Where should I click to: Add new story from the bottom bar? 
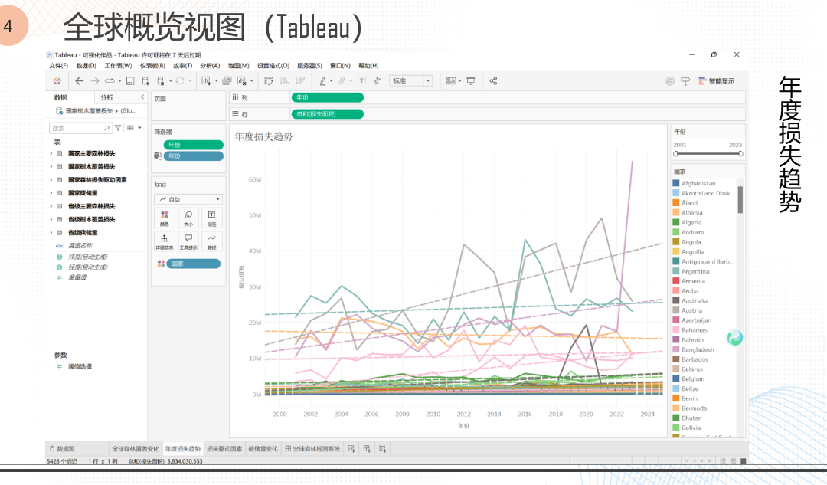coord(383,448)
